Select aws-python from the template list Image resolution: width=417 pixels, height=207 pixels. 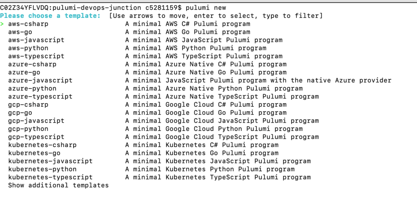pos(137,48)
